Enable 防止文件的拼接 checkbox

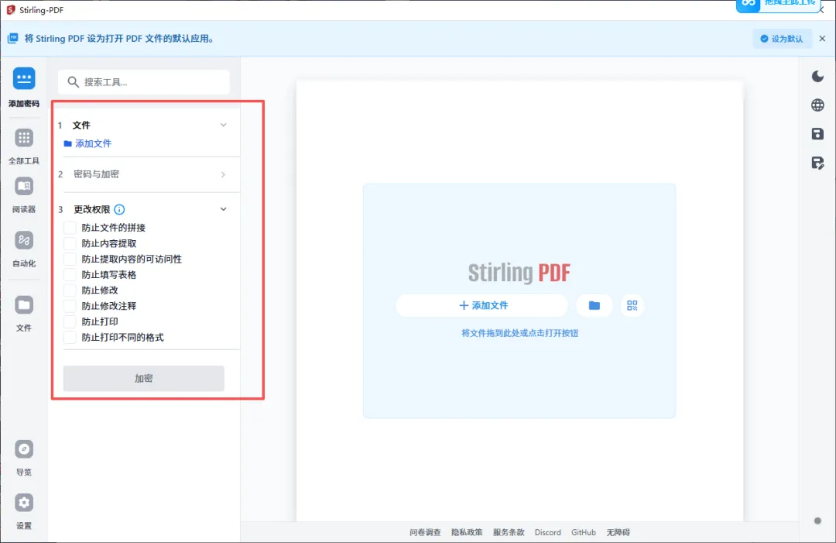coord(70,228)
